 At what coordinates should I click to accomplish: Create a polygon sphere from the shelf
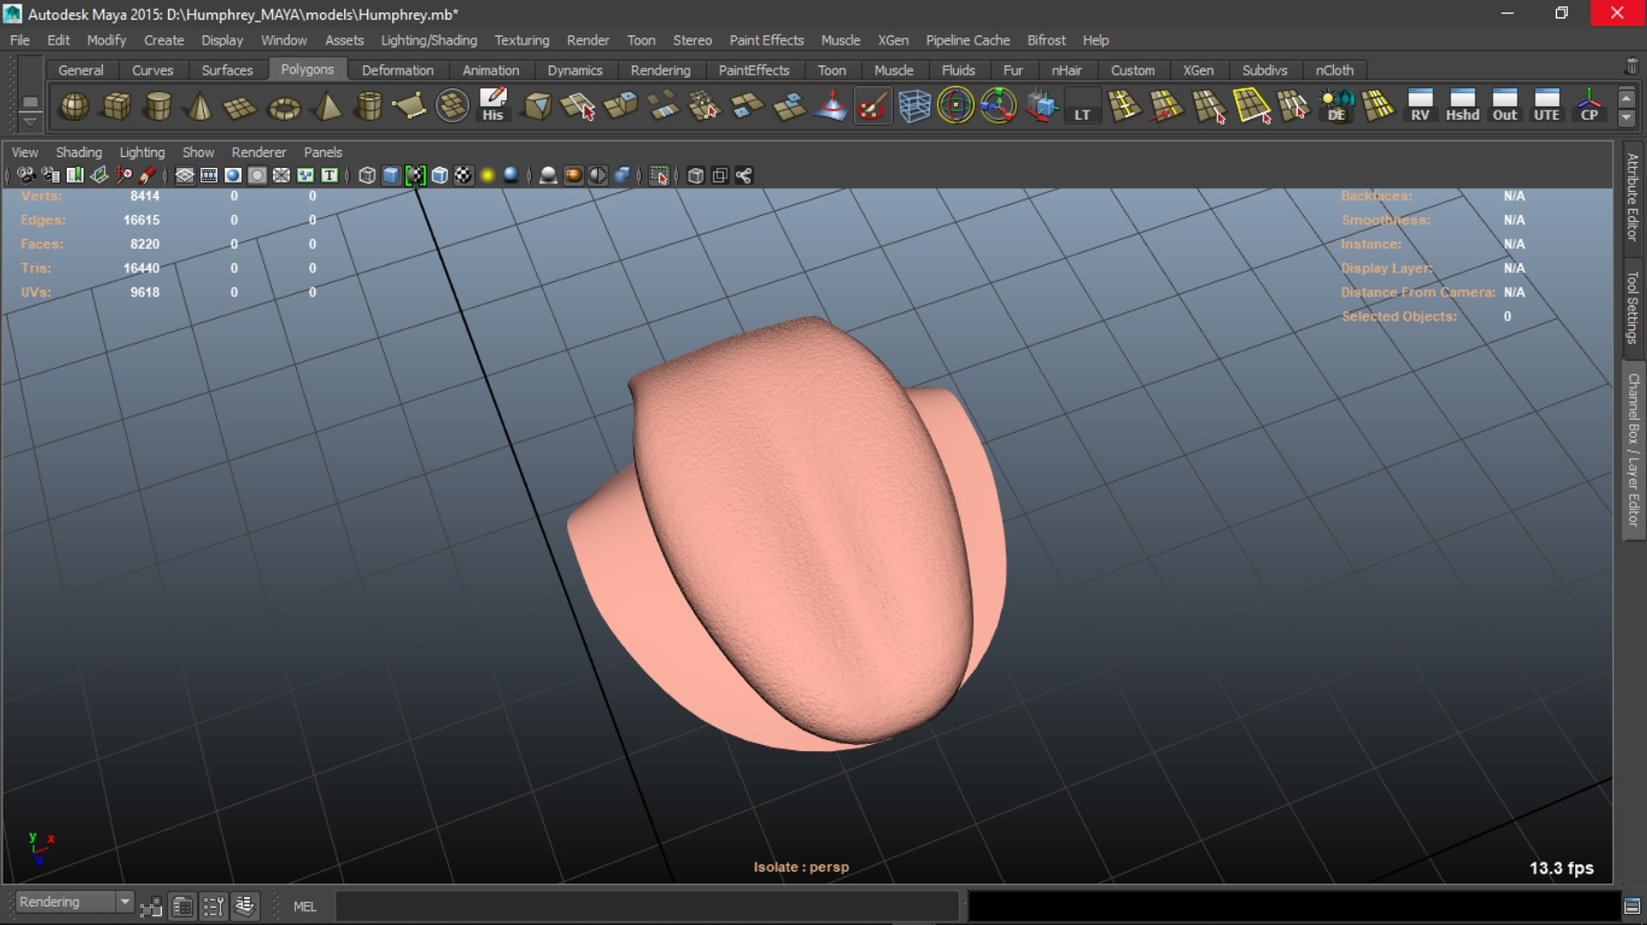tap(75, 106)
